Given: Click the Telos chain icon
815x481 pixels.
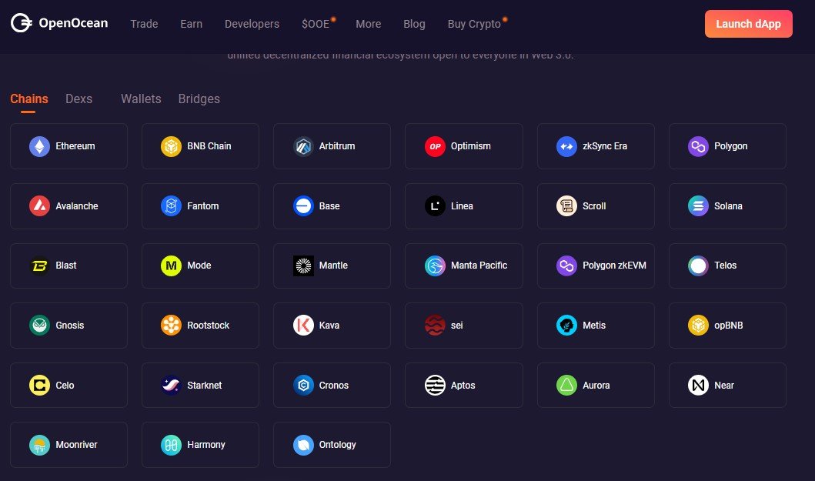Looking at the screenshot, I should point(698,266).
